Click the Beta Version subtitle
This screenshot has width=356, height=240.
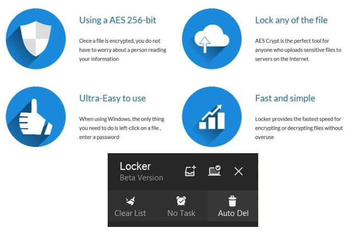click(141, 178)
